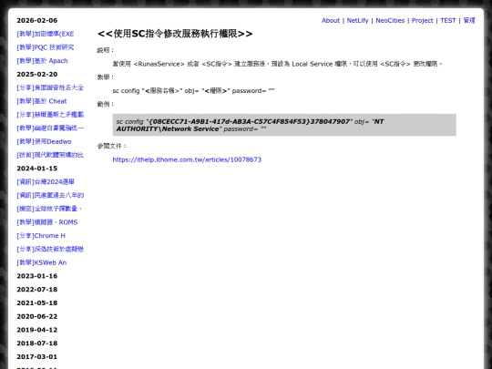Open the [教學]使用Deadwo article

coord(44,141)
